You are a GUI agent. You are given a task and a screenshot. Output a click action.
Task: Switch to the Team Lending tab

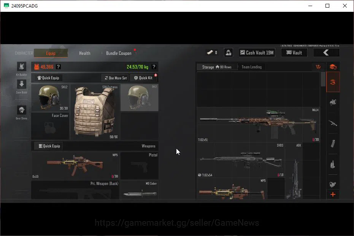(x=251, y=67)
